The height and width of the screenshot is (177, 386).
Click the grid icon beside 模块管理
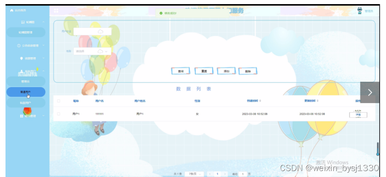(x=21, y=116)
